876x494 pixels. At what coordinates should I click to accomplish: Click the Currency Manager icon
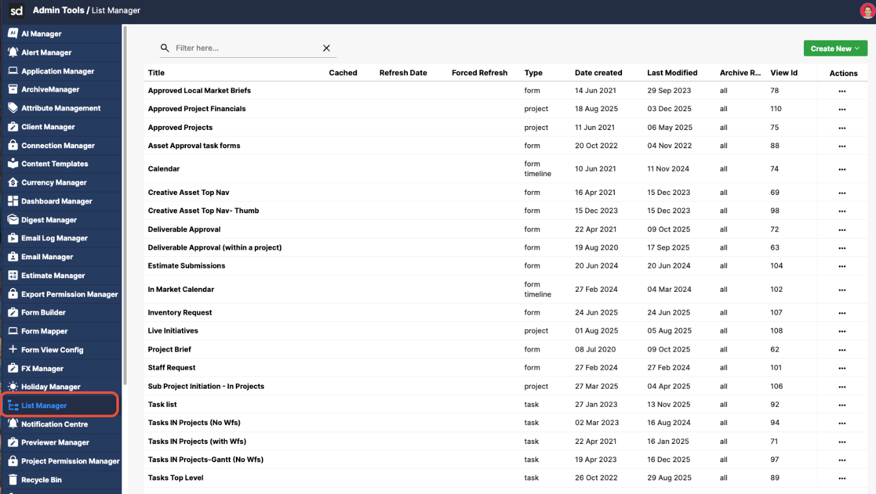[x=13, y=183]
